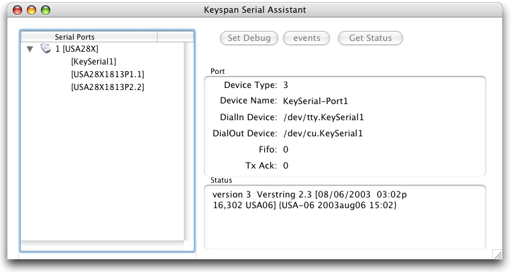Select the [USA28X1813P1.1] port entry
The width and height of the screenshot is (511, 272).
107,74
